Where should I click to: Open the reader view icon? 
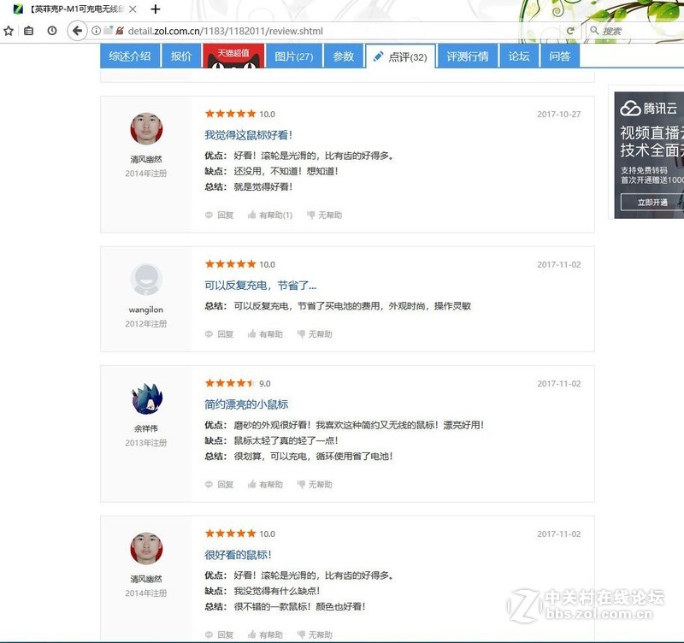[x=28, y=31]
